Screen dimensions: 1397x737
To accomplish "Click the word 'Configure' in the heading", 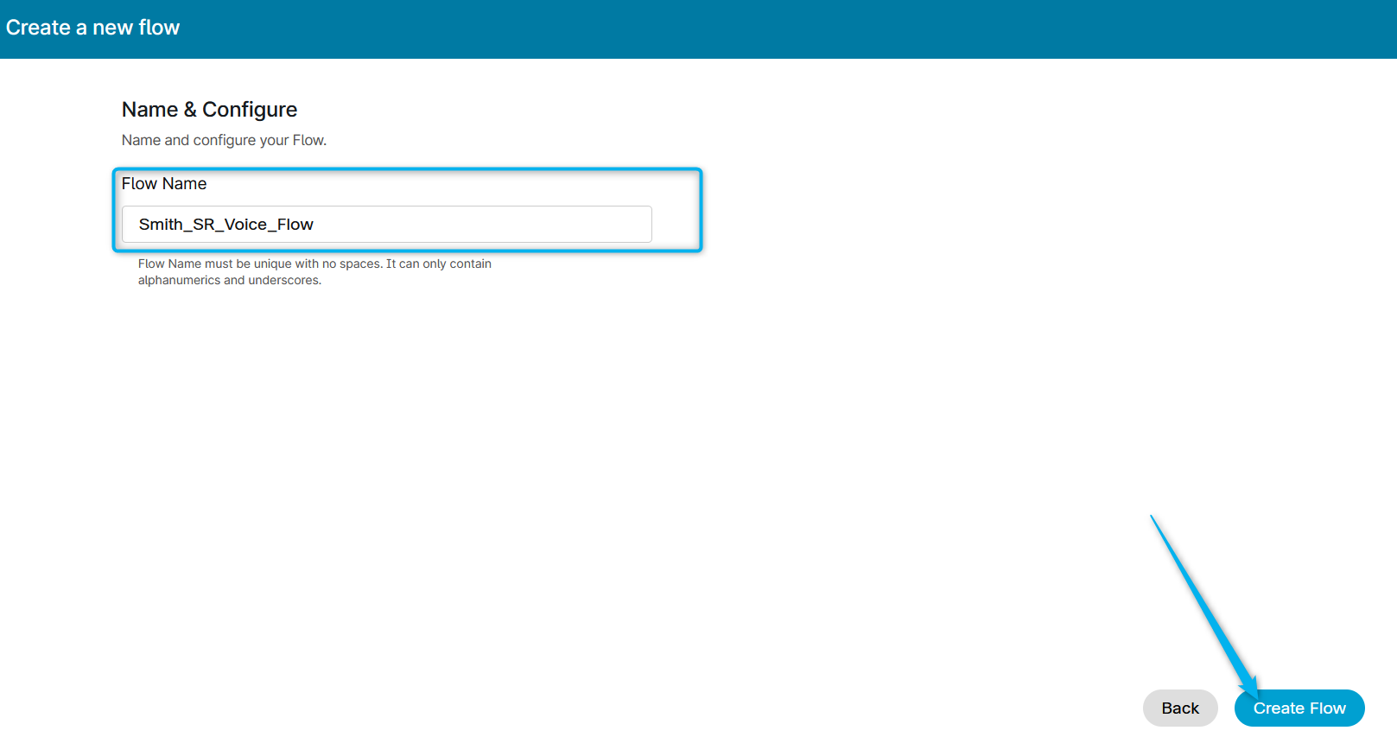I will [x=250, y=110].
